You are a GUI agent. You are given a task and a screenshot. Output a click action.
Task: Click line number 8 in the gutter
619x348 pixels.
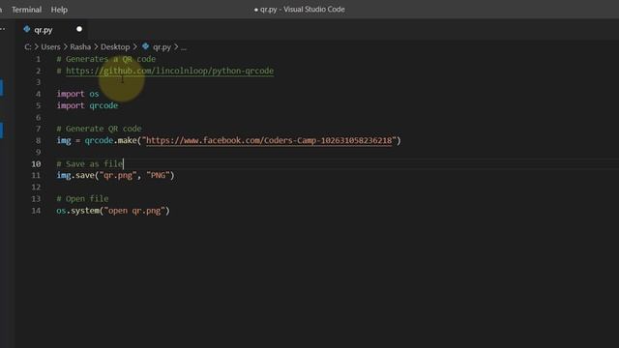point(38,140)
